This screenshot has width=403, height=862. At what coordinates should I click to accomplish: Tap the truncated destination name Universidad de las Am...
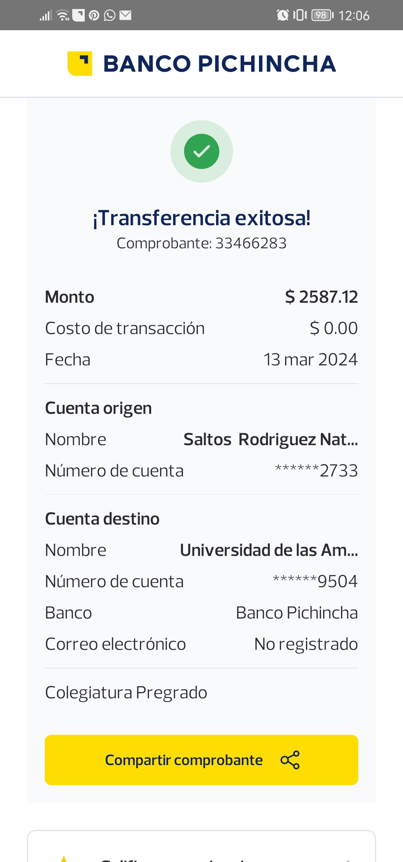click(x=269, y=550)
